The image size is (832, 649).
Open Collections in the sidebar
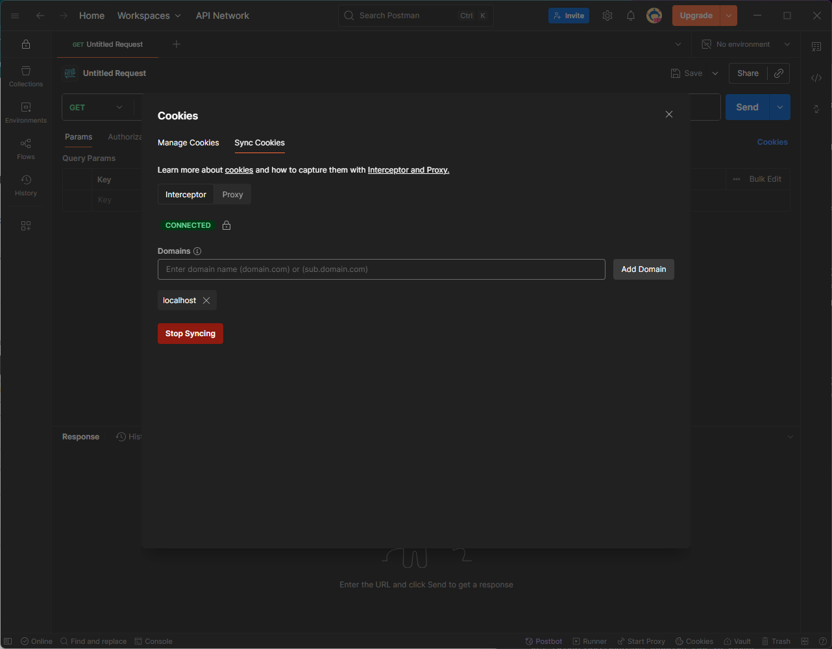pos(26,76)
